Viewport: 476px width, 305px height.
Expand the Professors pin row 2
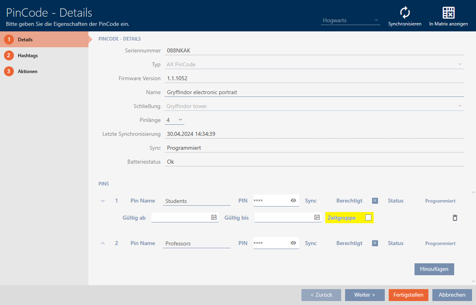pyautogui.click(x=103, y=243)
